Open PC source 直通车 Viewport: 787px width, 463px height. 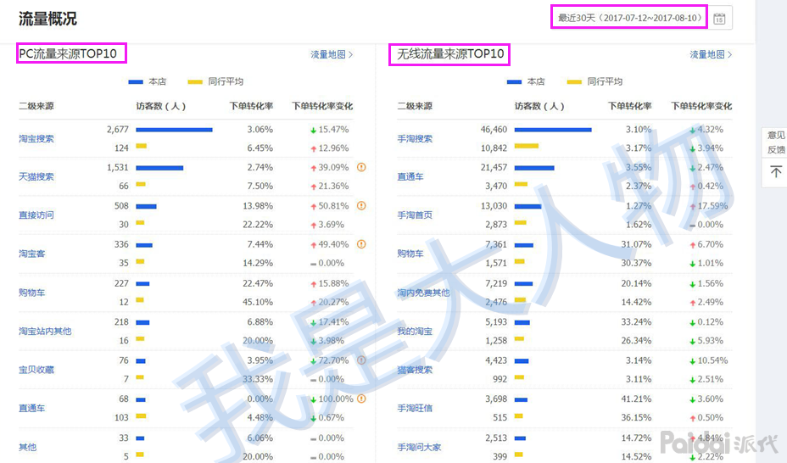click(x=31, y=408)
